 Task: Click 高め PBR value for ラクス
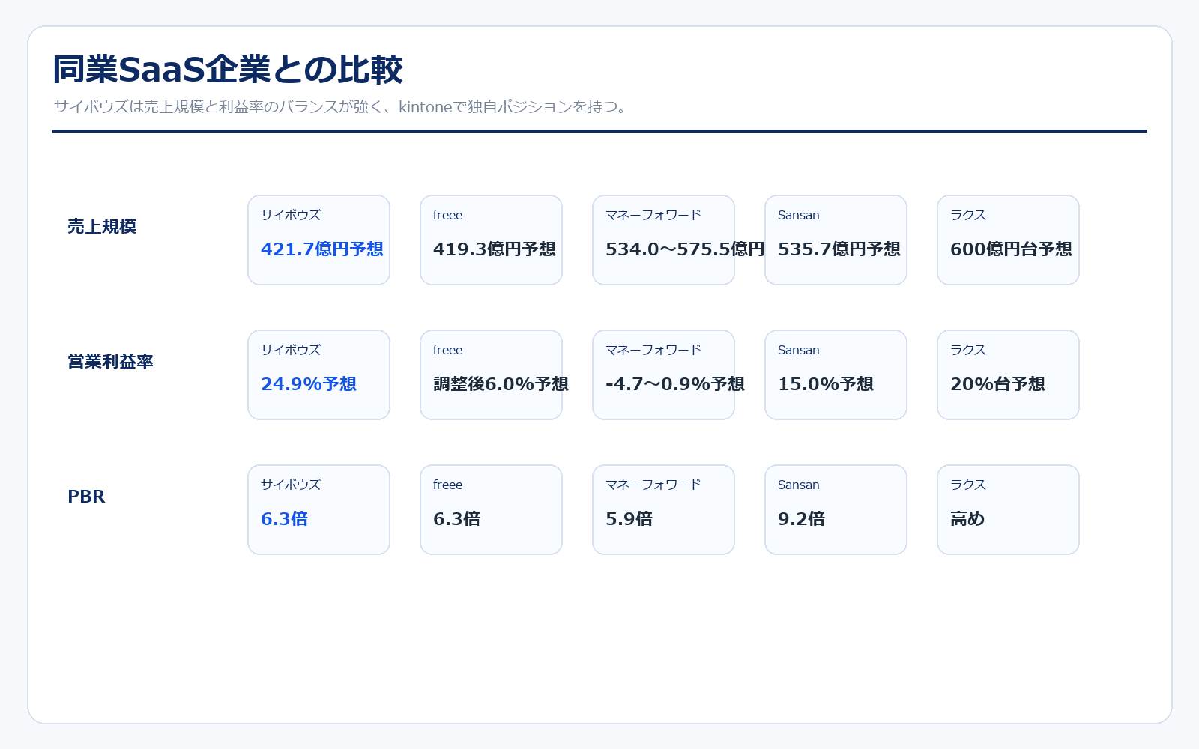pos(967,518)
